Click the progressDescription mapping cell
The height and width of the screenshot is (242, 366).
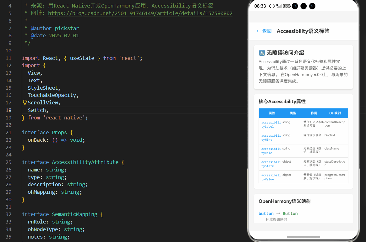tap(335, 176)
